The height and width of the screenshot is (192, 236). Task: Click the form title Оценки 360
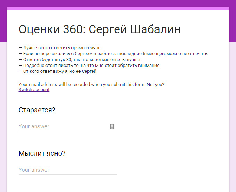52,29
